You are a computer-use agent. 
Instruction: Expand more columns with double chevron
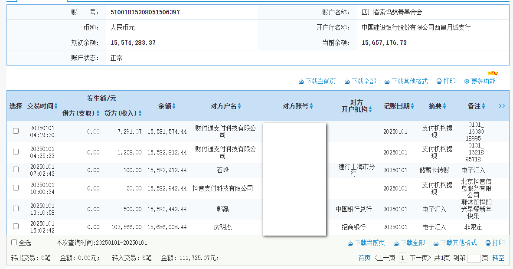point(502,106)
